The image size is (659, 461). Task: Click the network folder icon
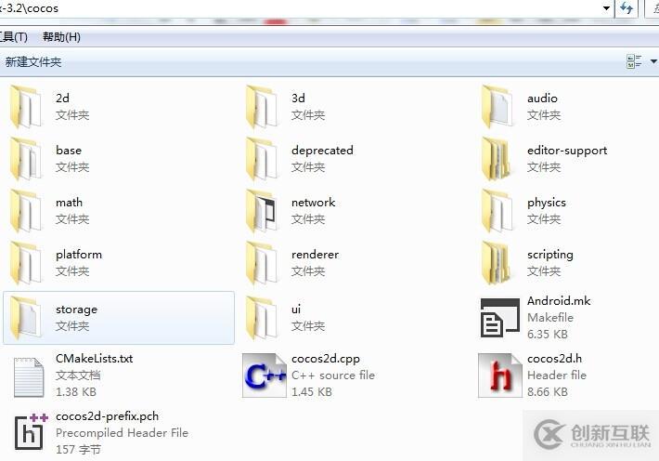[262, 210]
